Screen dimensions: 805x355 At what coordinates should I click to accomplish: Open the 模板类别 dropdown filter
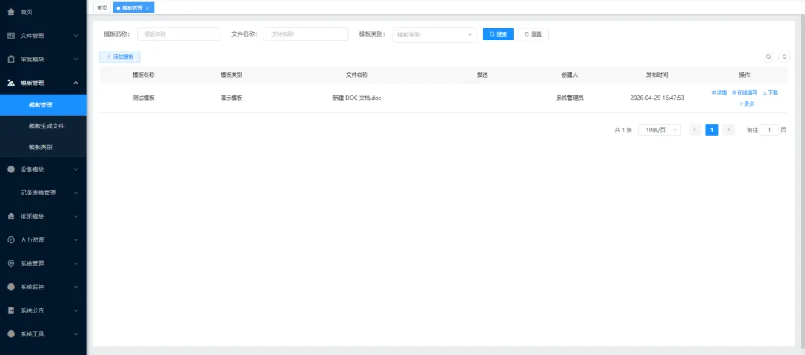[x=435, y=34]
